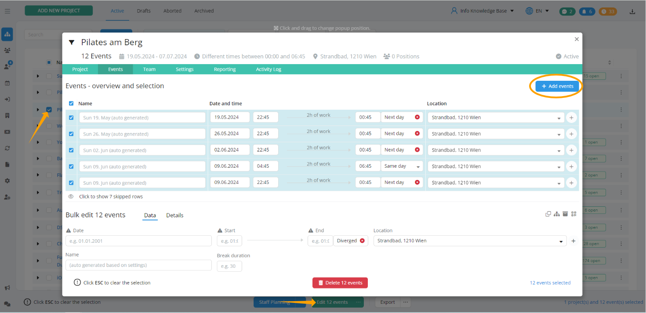Click the download icon in the top bar

pos(632,11)
